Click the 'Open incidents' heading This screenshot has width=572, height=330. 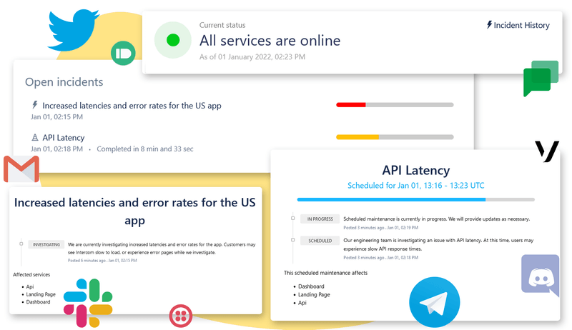(x=64, y=82)
